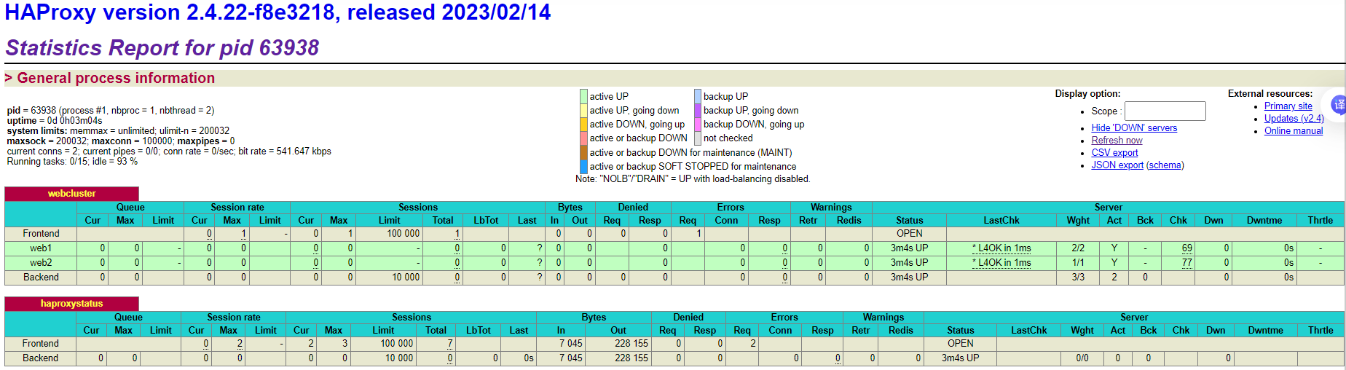This screenshot has width=1346, height=370.
Task: Select the web1 server row name
Action: [41, 248]
